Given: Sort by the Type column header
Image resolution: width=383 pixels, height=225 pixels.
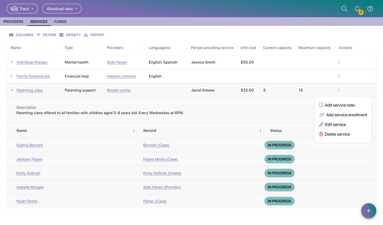Looking at the screenshot, I should click(x=69, y=48).
